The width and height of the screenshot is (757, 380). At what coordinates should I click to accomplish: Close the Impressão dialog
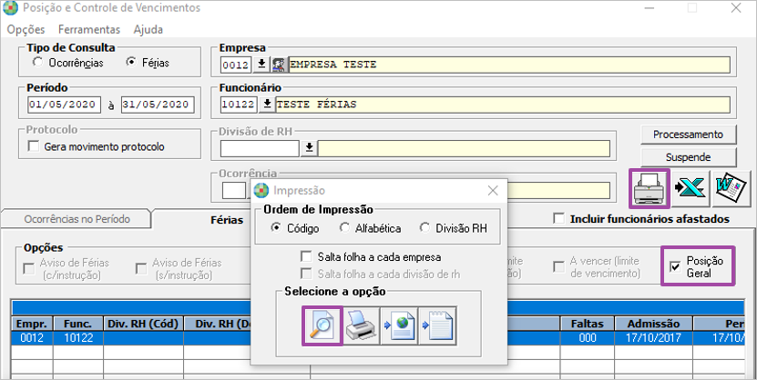493,191
